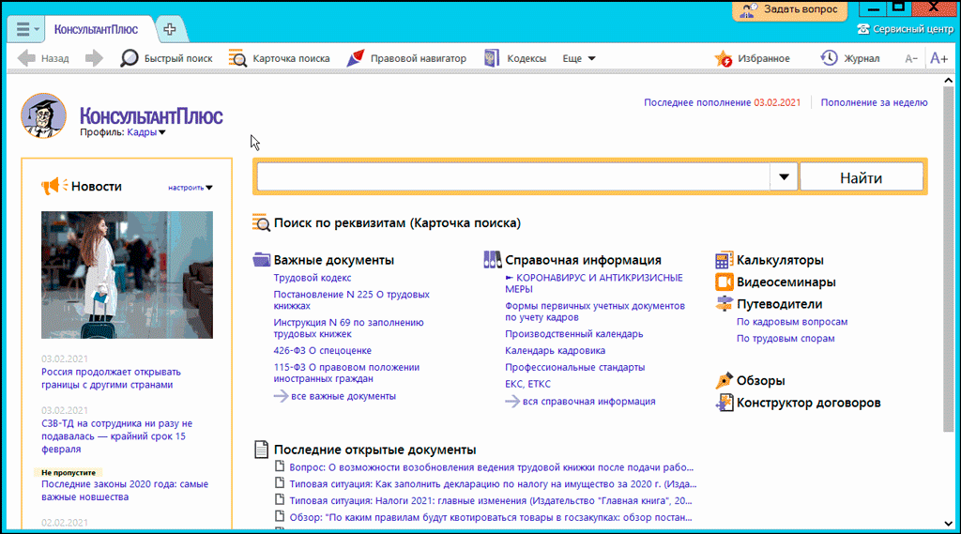Expand the настроить news dropdown
This screenshot has width=961, height=534.
pyautogui.click(x=191, y=188)
